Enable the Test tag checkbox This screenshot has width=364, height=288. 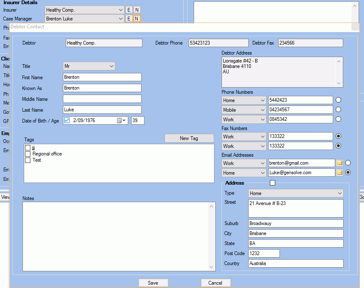pyautogui.click(x=27, y=160)
